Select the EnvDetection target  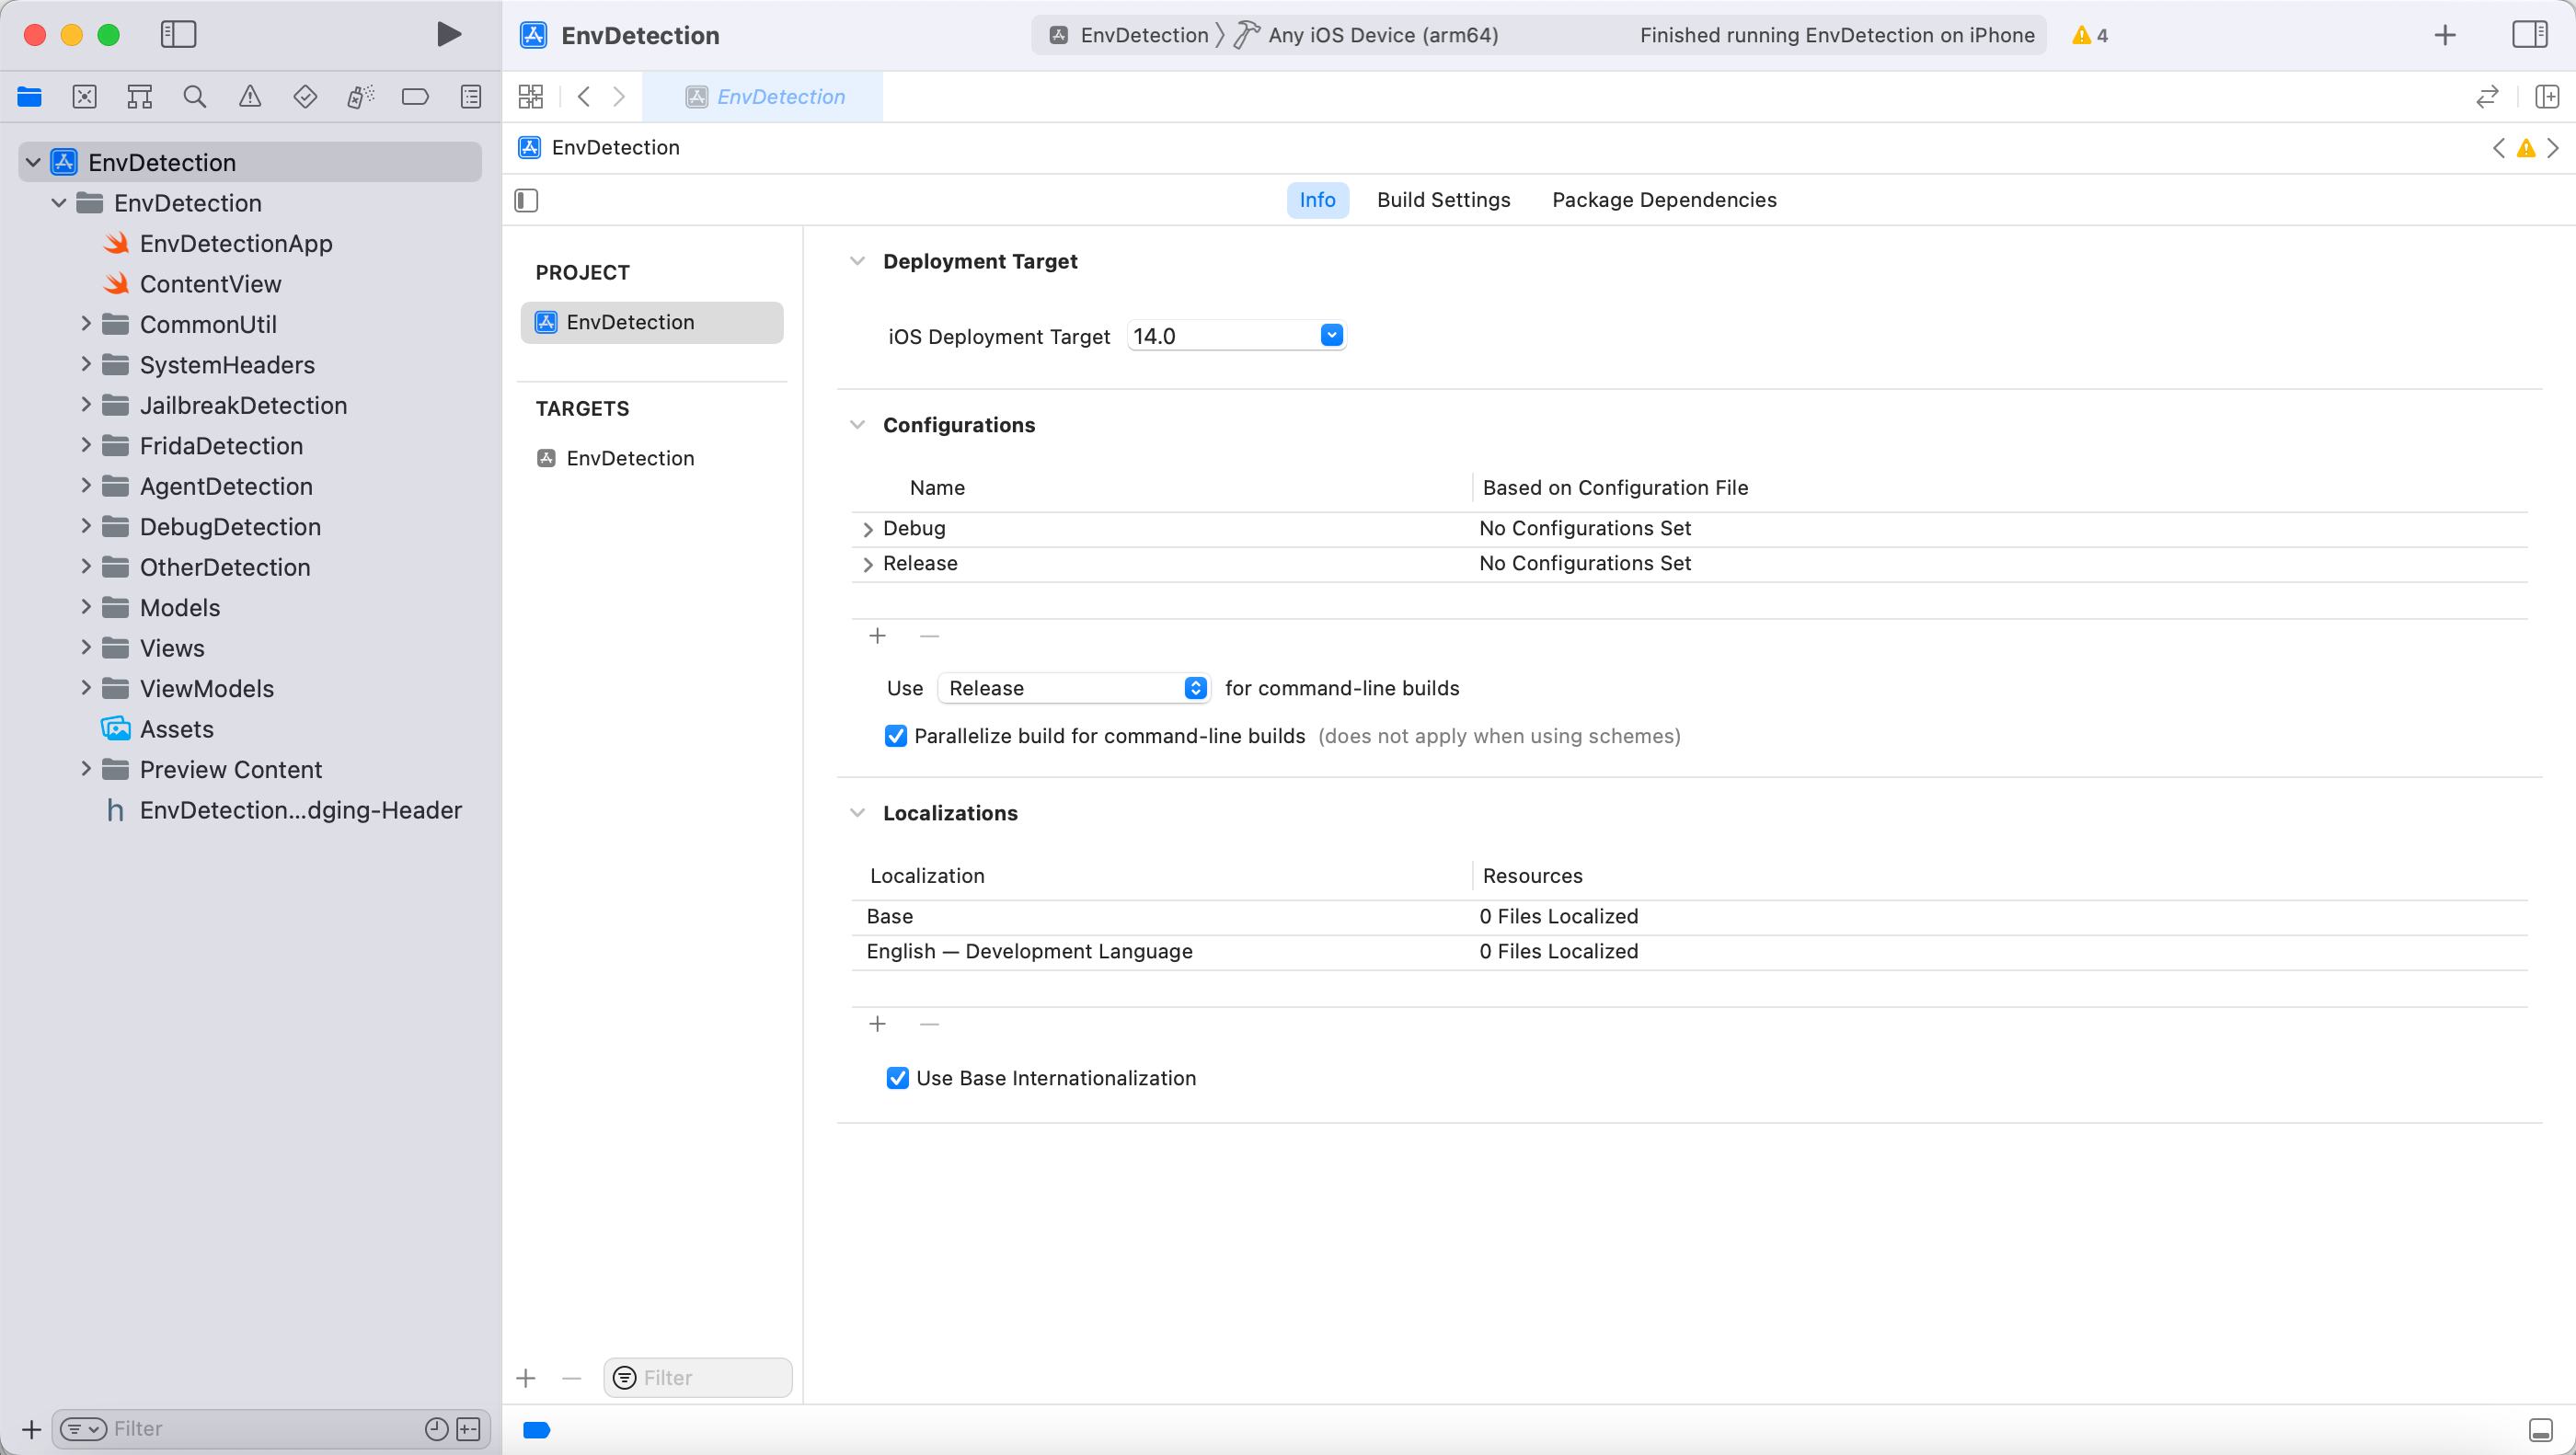(630, 458)
